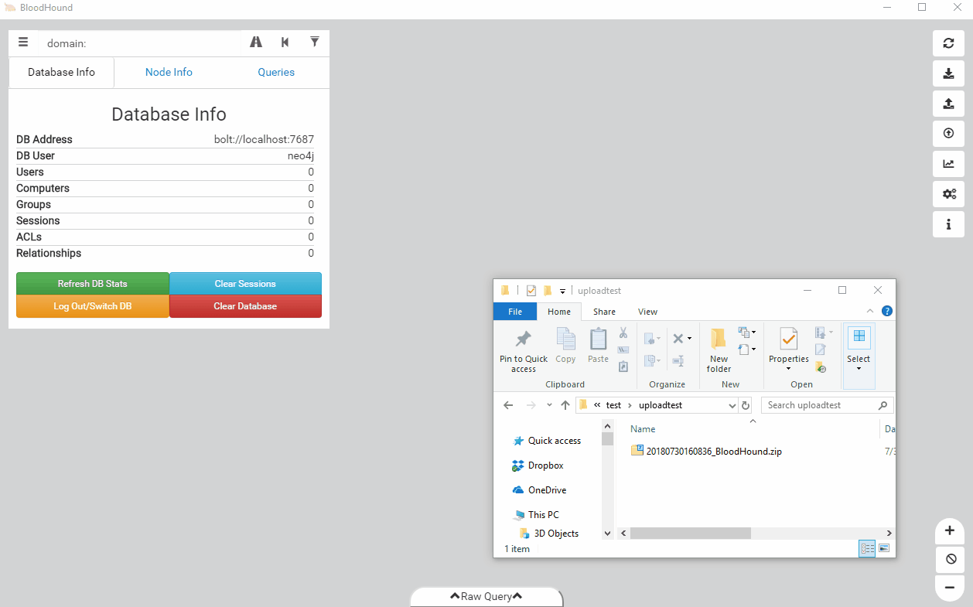Open Quick access in the Explorer navigation pane
973x607 pixels.
tap(547, 441)
